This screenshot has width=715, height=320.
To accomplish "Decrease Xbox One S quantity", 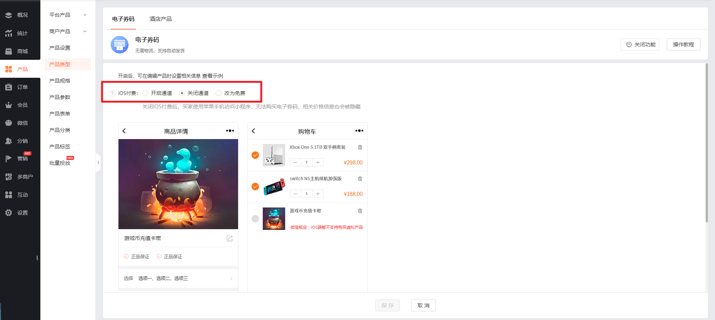I will pos(295,162).
